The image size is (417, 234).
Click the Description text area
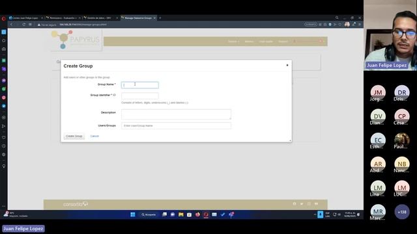click(176, 114)
